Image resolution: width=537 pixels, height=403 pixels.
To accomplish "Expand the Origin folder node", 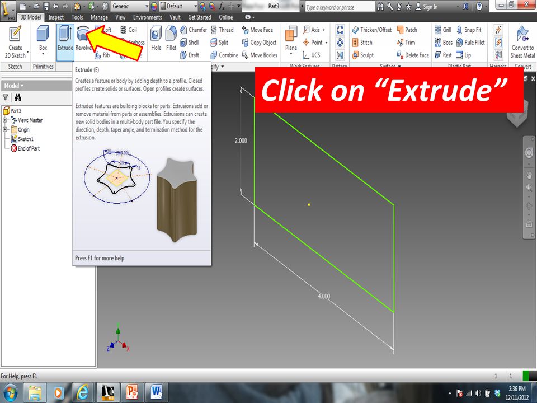I will pyautogui.click(x=5, y=129).
